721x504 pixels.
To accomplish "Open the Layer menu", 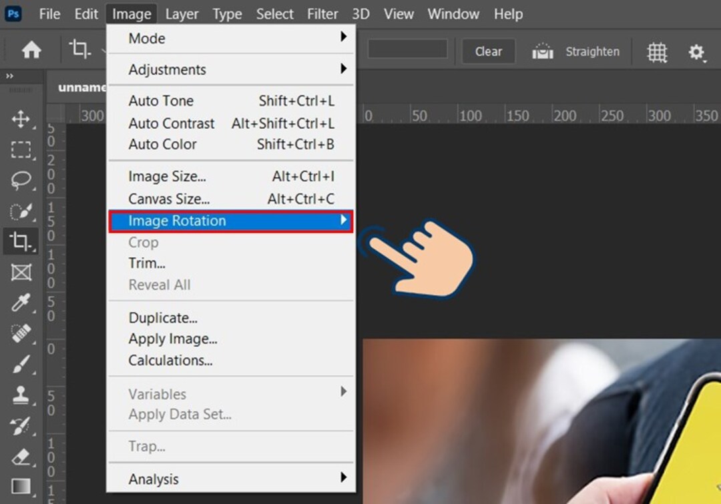I will (x=182, y=14).
